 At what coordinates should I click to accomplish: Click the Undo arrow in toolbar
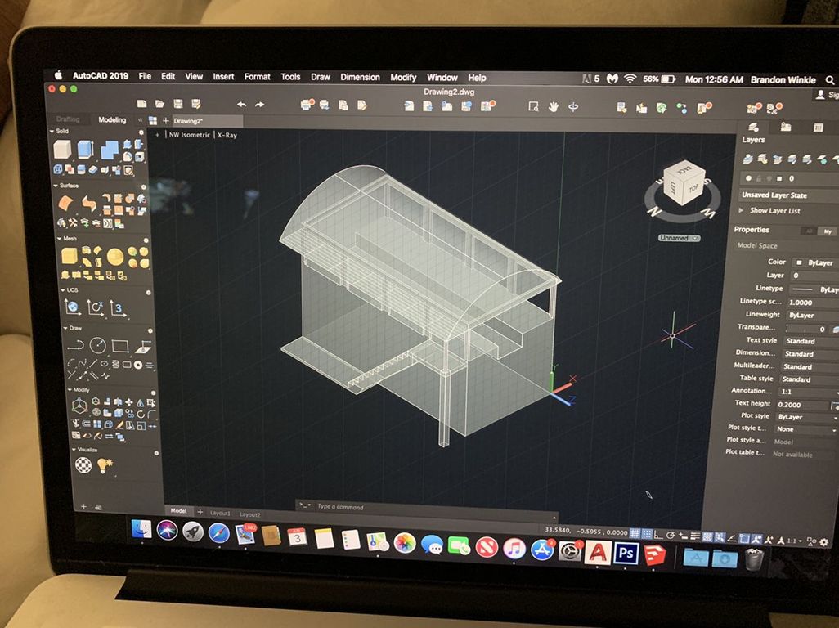coord(241,105)
